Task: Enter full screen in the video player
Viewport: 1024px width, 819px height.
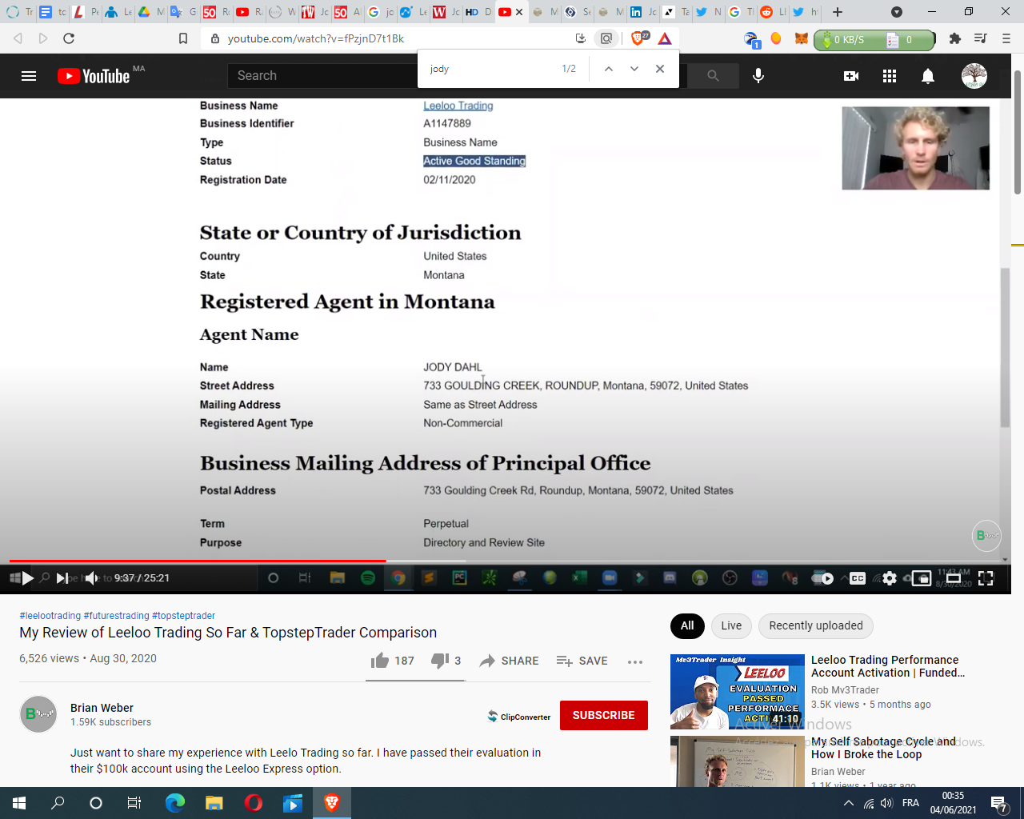Action: point(986,578)
